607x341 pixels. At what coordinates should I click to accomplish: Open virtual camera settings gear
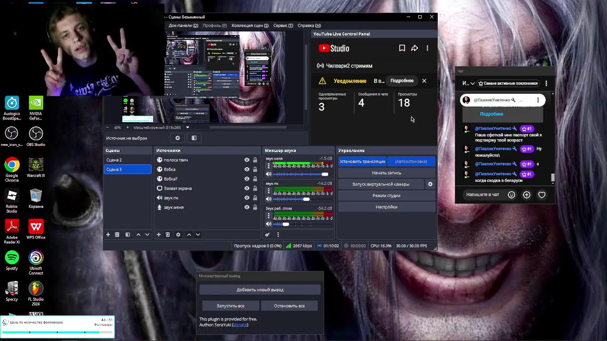(430, 184)
